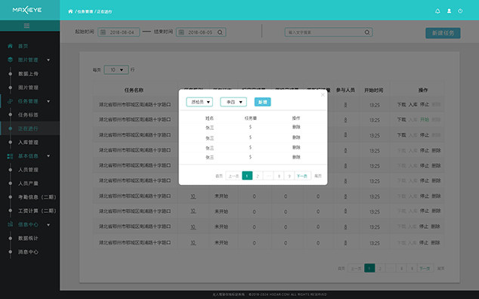Screen dimensions: 479x299
Task: Click the 起始时间 date field 2018-08-04
Action: pyautogui.click(x=119, y=32)
